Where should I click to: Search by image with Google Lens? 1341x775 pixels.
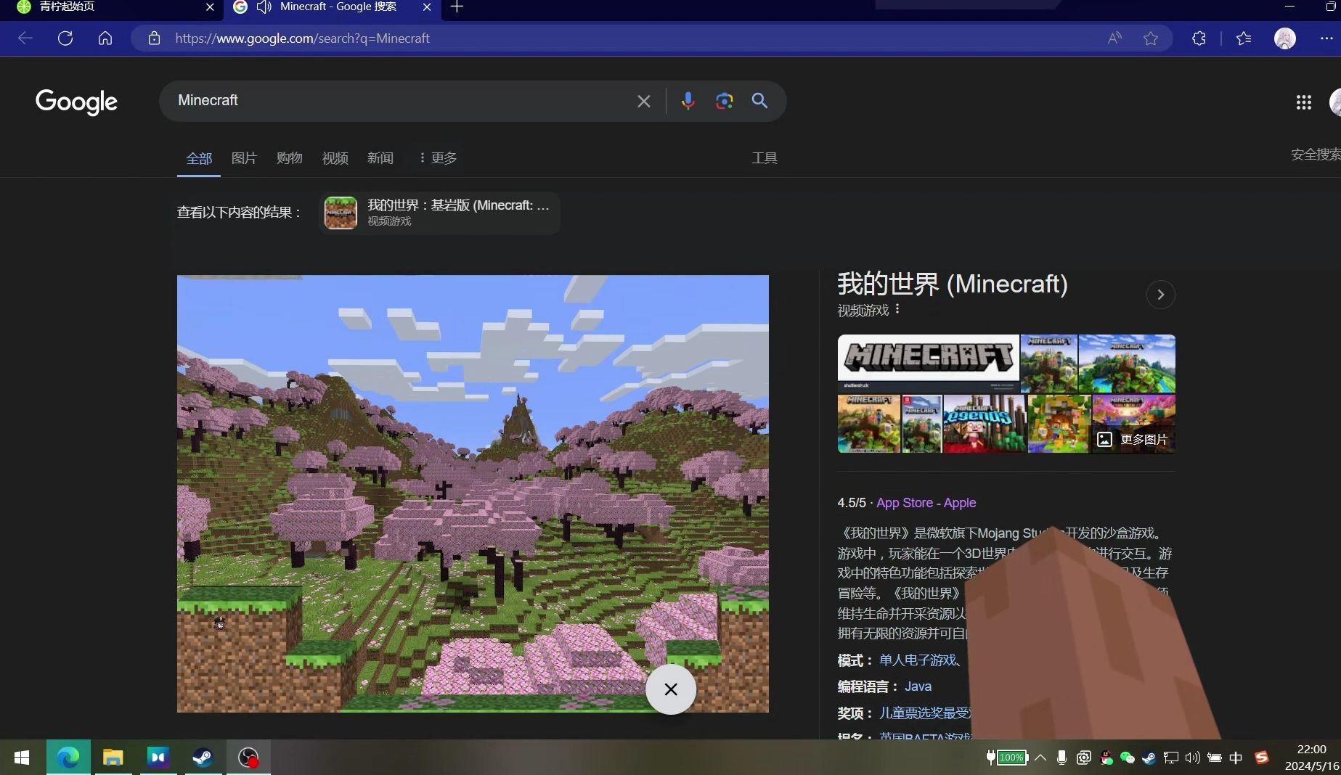724,101
